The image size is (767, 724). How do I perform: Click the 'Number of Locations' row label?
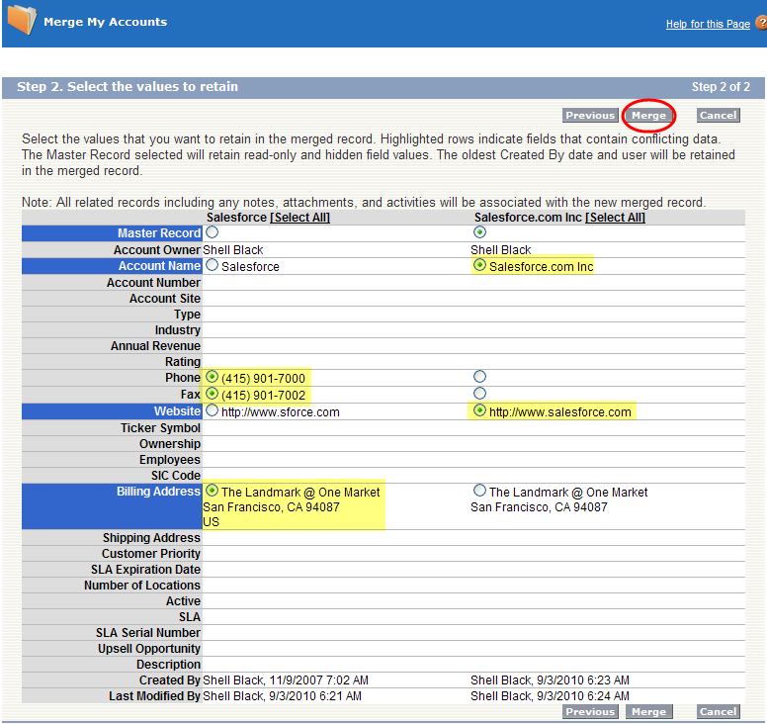(142, 586)
